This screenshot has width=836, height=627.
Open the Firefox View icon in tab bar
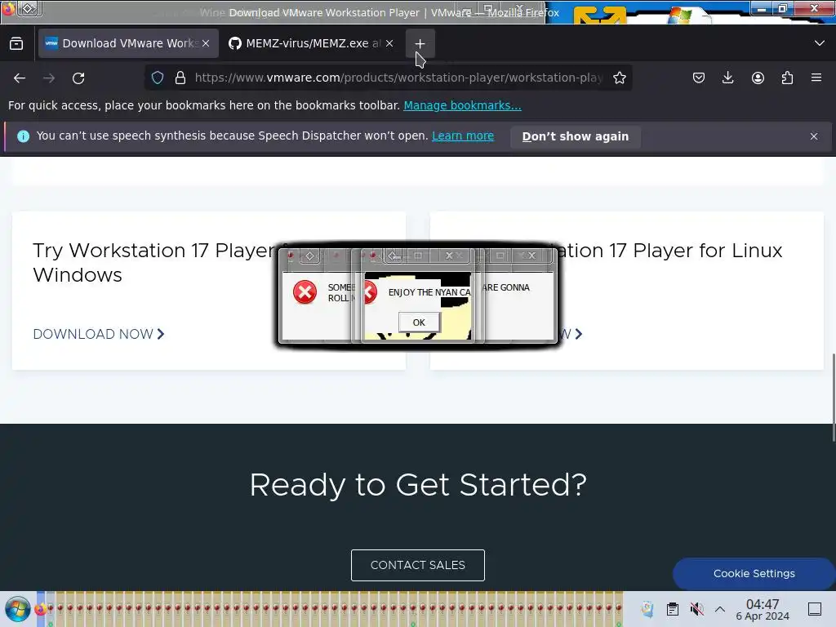click(x=16, y=44)
